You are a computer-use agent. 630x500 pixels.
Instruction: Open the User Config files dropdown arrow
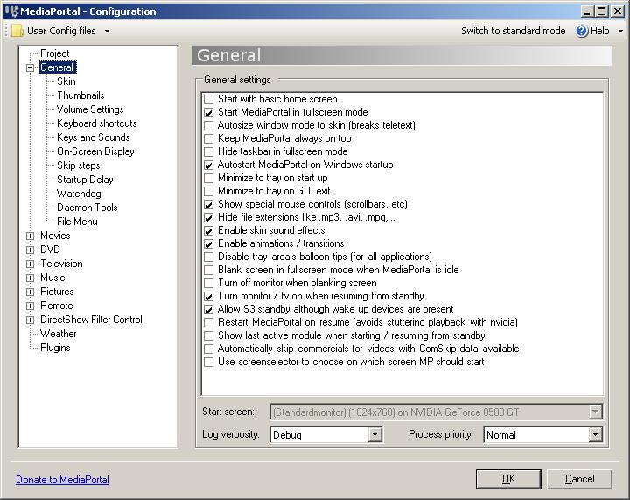[x=107, y=31]
